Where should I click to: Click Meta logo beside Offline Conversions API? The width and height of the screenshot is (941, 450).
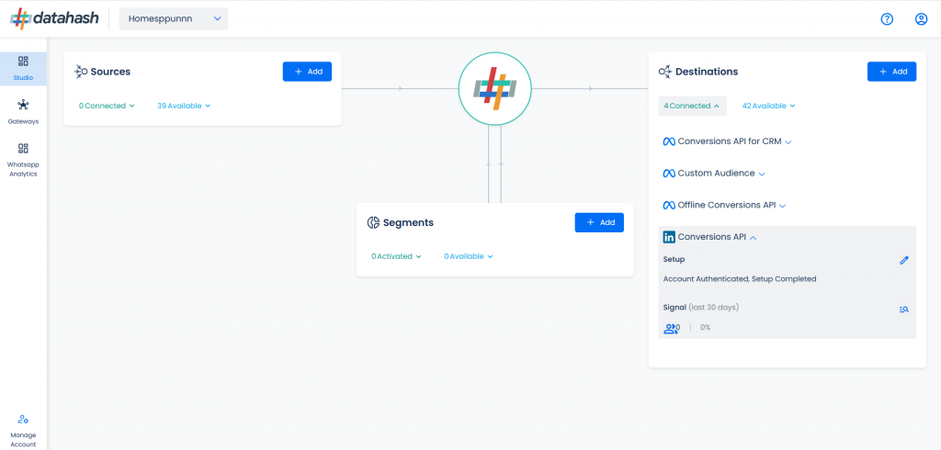(669, 205)
